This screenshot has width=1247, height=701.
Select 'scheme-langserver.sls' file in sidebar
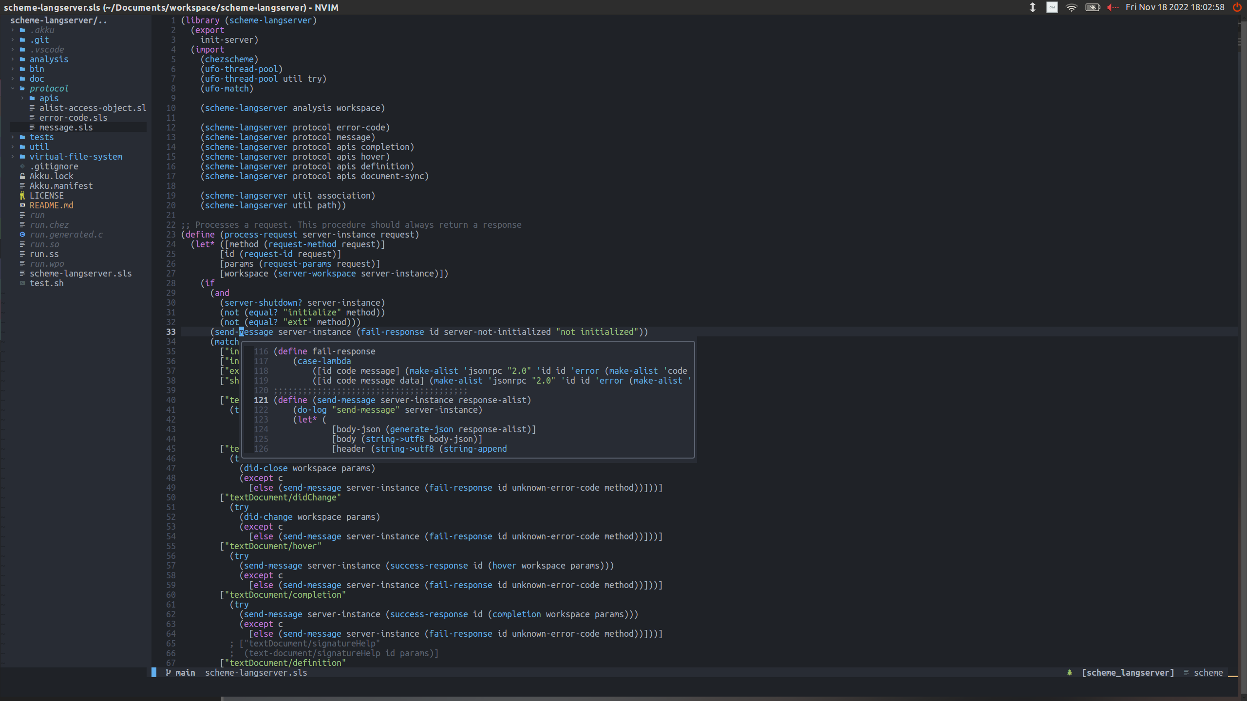coord(80,273)
